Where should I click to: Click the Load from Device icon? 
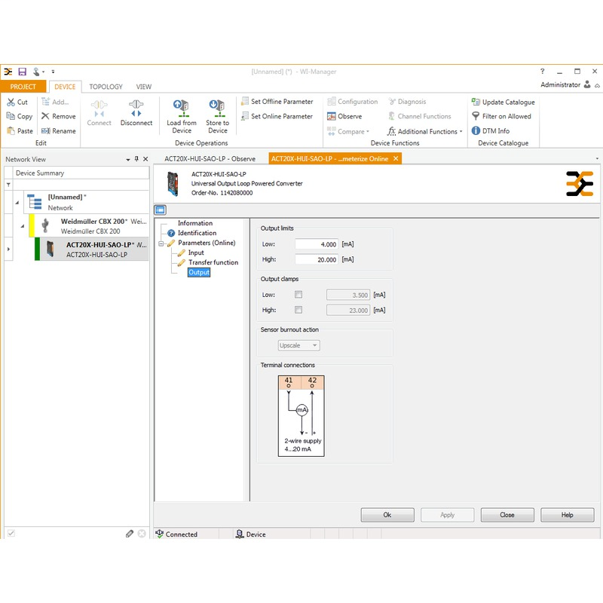pyautogui.click(x=181, y=109)
